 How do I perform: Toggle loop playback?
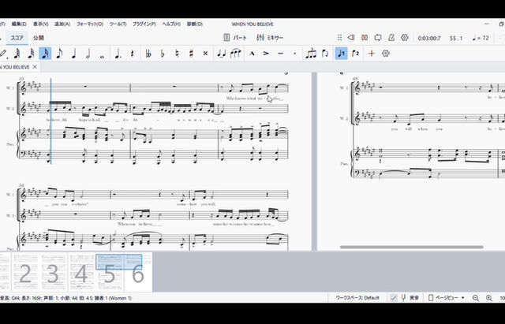378,38
